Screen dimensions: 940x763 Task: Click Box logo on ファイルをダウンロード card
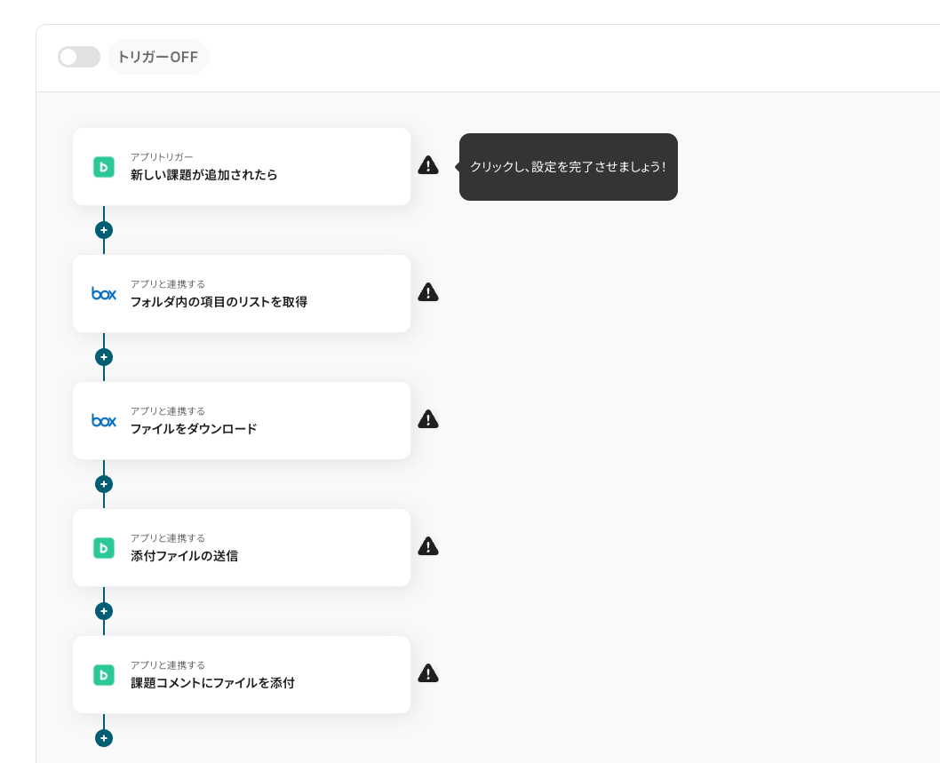pos(104,421)
